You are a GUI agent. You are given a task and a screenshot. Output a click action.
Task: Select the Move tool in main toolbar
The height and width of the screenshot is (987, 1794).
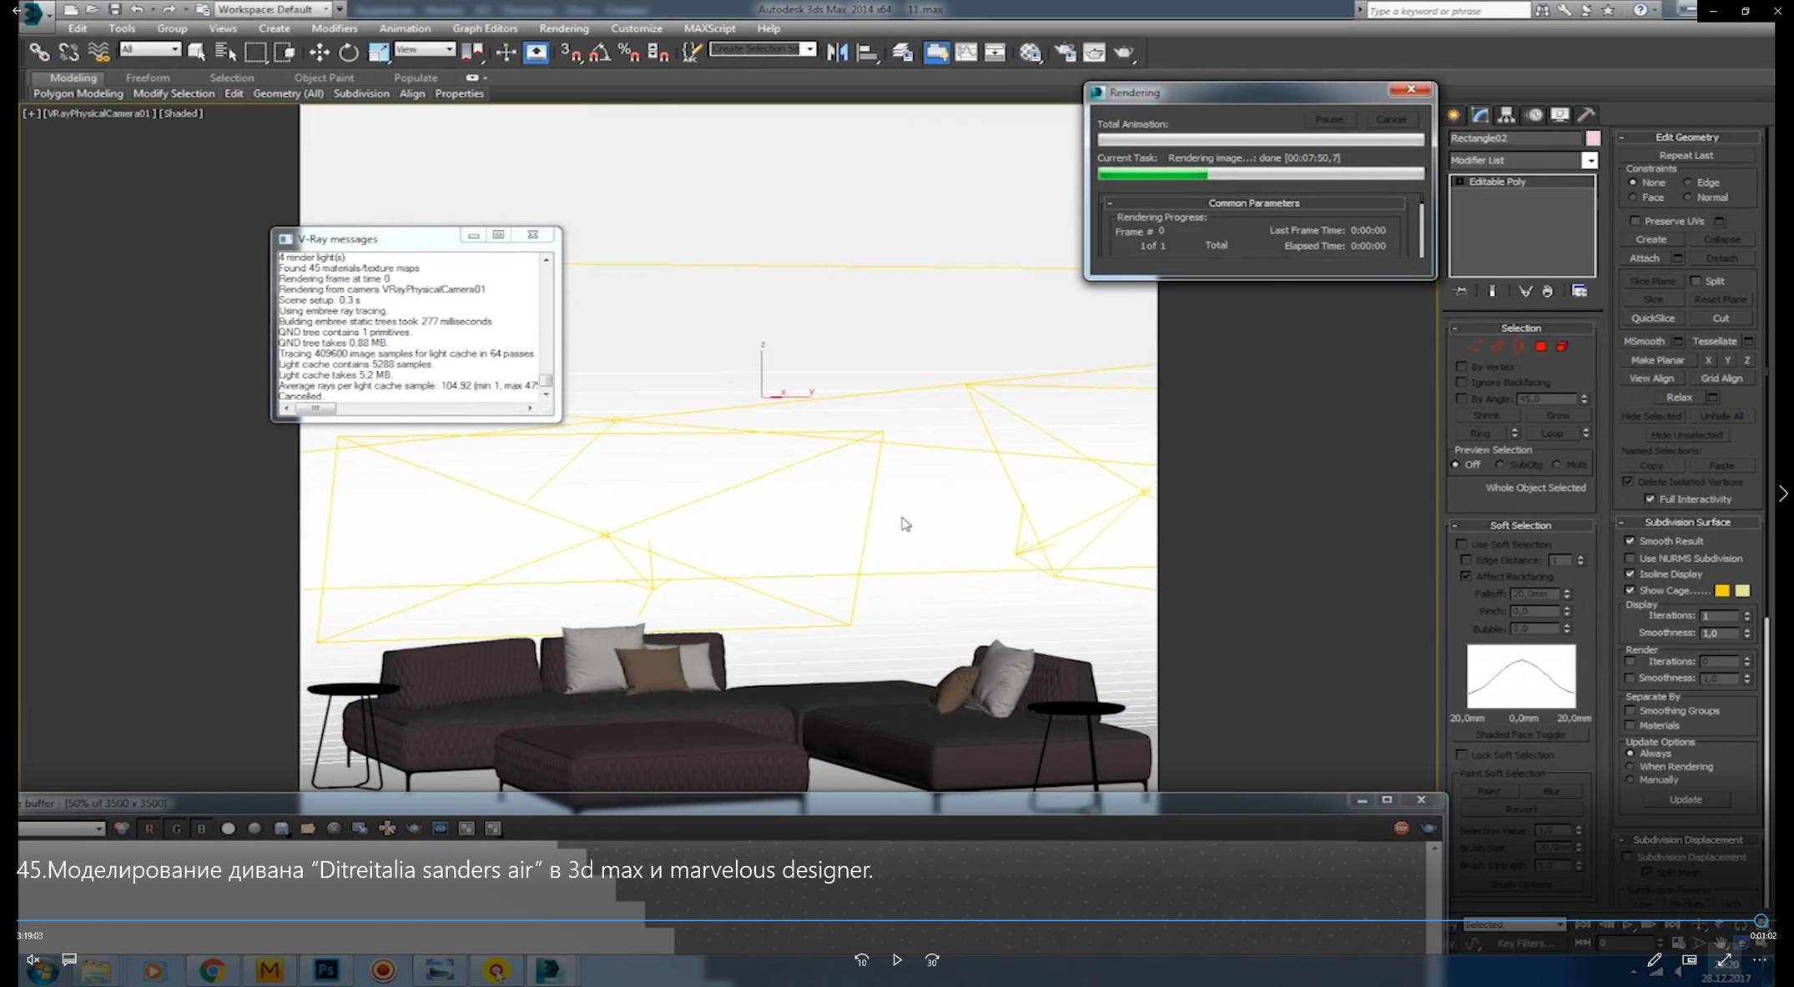tap(319, 53)
